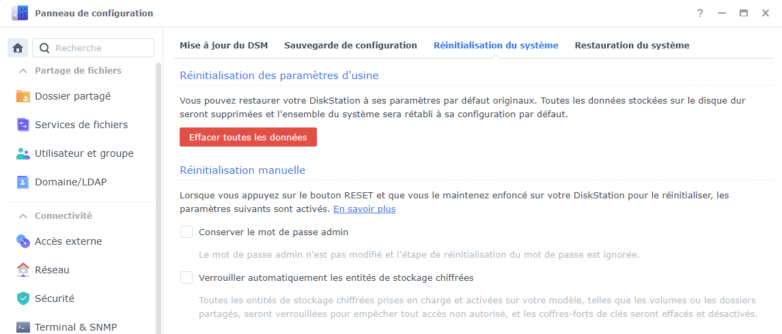Switch to Mise à jour du DSM tab

(223, 45)
